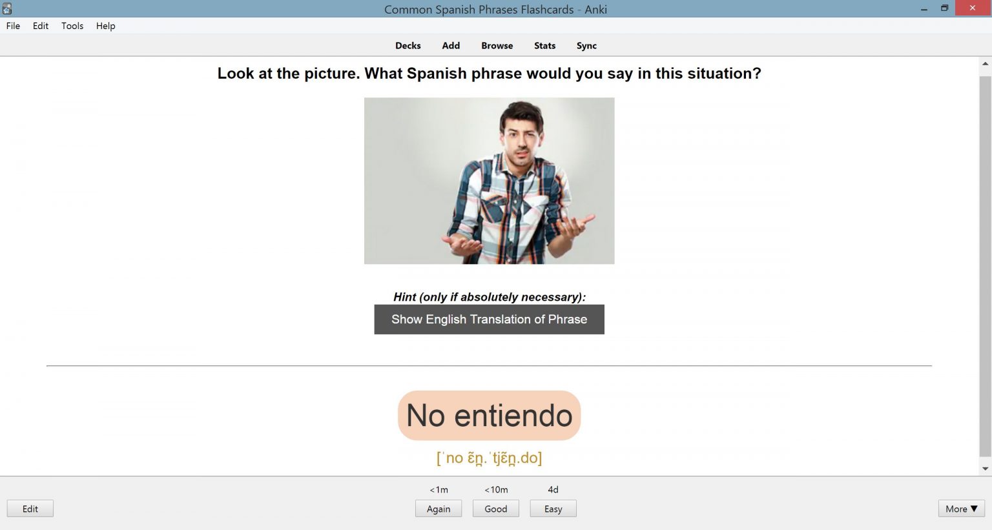992x530 pixels.
Task: Click the Edit button at bottom left
Action: (30, 509)
